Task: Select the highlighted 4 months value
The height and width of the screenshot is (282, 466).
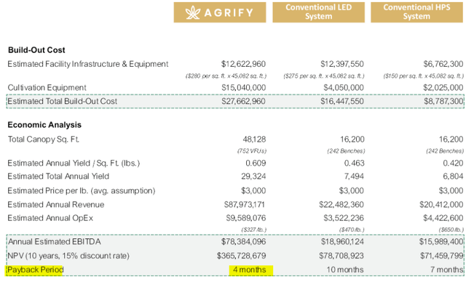Action: (x=250, y=270)
